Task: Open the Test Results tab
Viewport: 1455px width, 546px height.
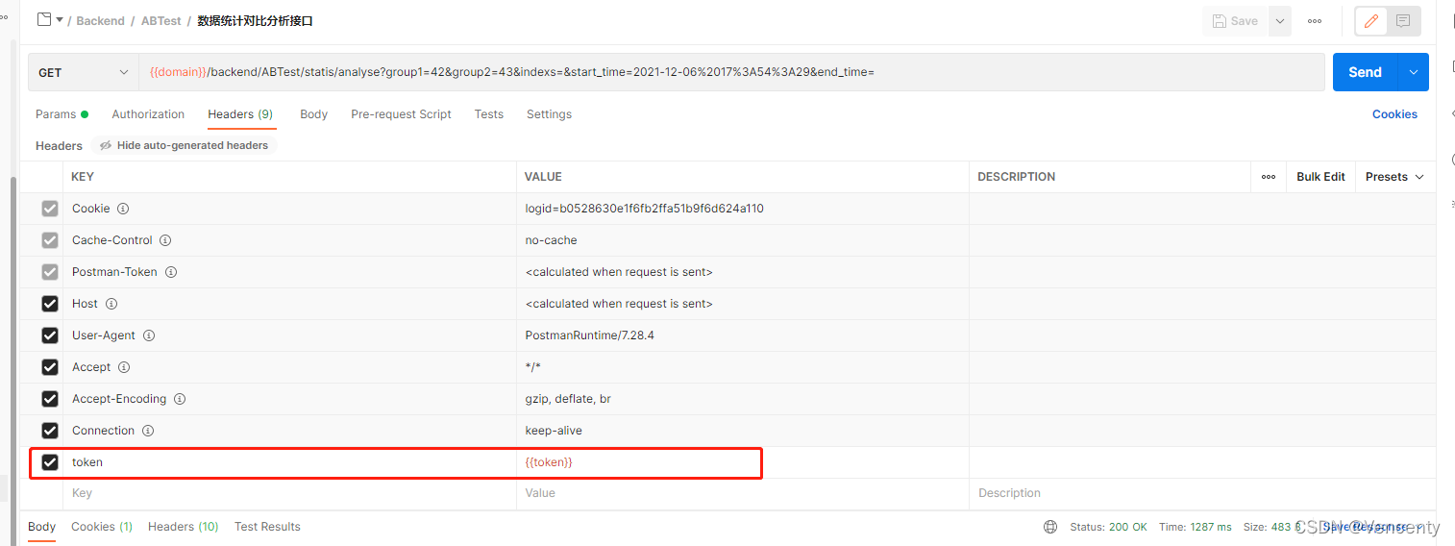Action: tap(267, 527)
